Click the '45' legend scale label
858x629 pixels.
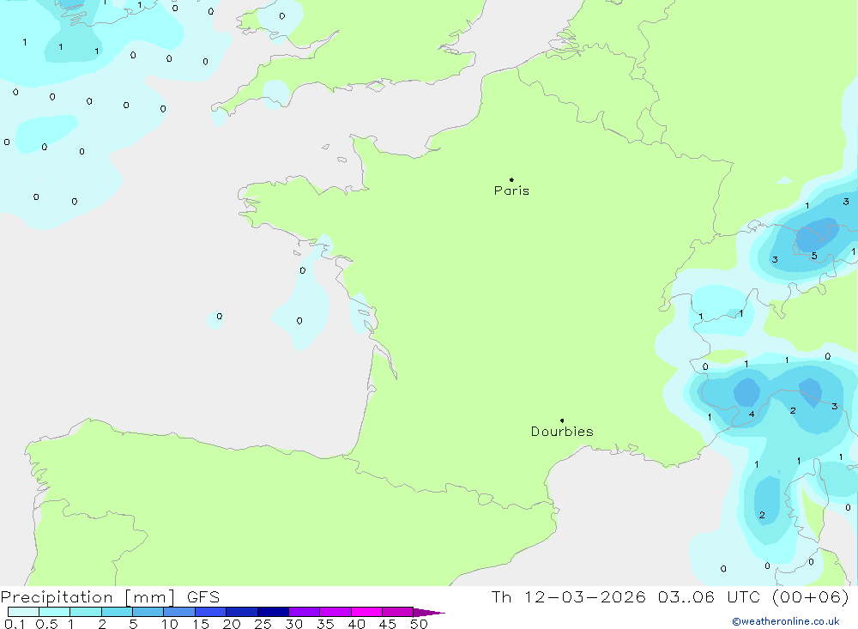click(388, 624)
